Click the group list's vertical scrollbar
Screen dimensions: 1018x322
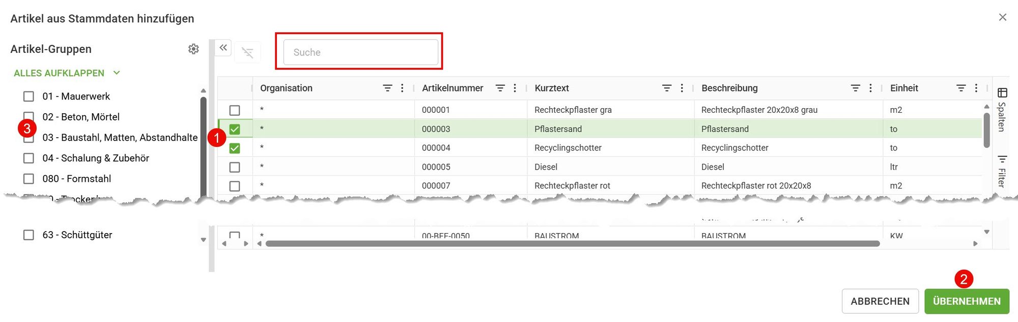(x=204, y=147)
